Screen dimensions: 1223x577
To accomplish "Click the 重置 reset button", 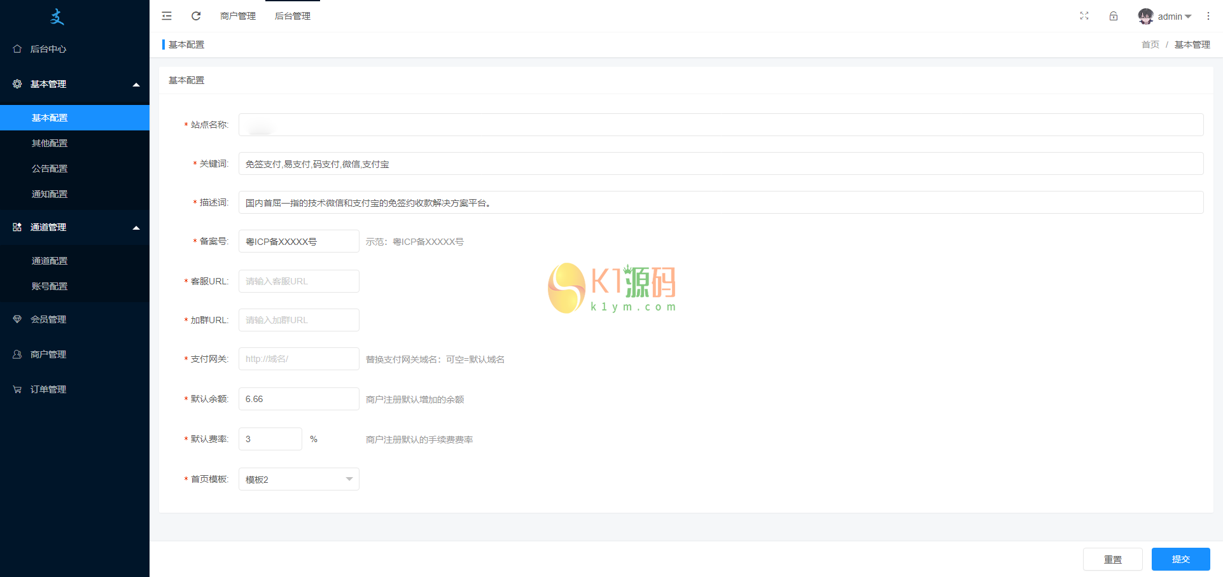I will click(1113, 559).
